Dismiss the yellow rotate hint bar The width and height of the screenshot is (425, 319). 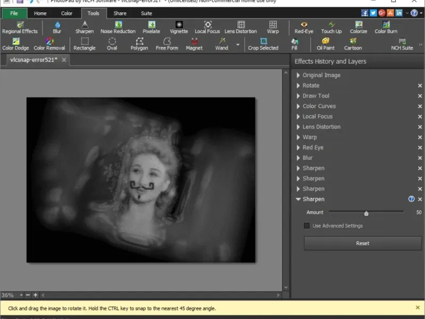pyautogui.click(x=418, y=307)
